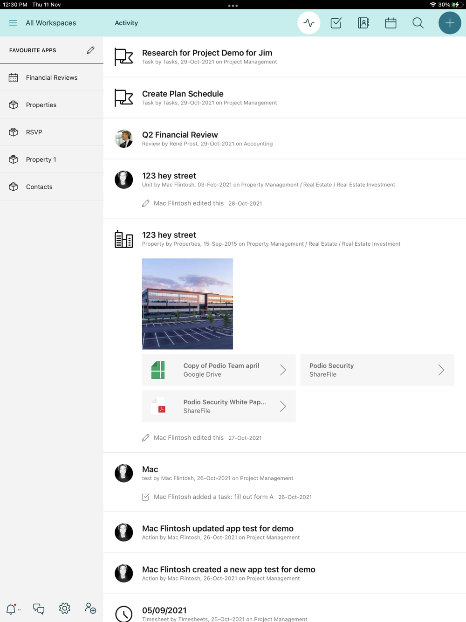This screenshot has height=622, width=466.
Task: Open Financial Reviews favourite app
Action: tap(52, 77)
